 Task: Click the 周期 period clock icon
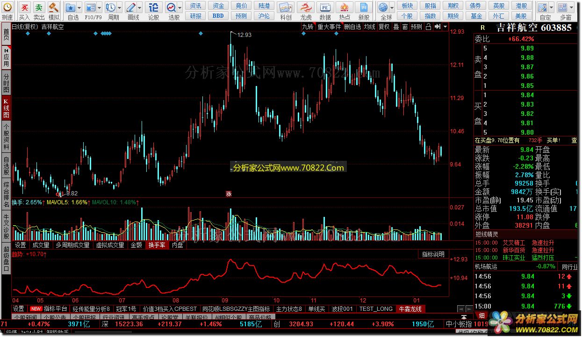pyautogui.click(x=111, y=7)
